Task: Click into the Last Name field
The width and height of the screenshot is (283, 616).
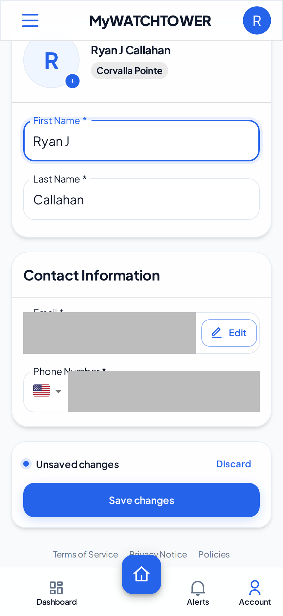Action: click(x=141, y=199)
